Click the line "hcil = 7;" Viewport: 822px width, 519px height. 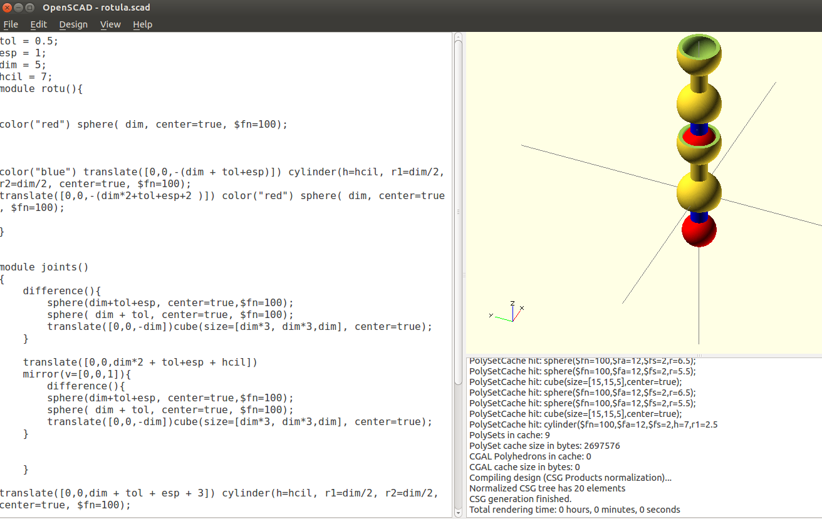tap(26, 77)
